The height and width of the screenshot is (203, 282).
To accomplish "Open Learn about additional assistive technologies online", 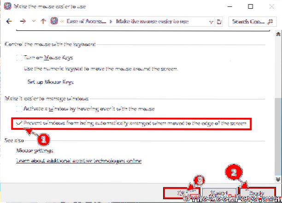I will point(79,161).
